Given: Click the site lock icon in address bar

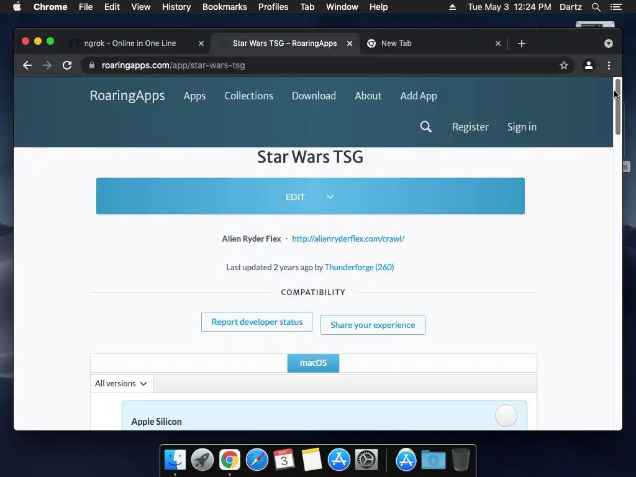Looking at the screenshot, I should coord(92,65).
